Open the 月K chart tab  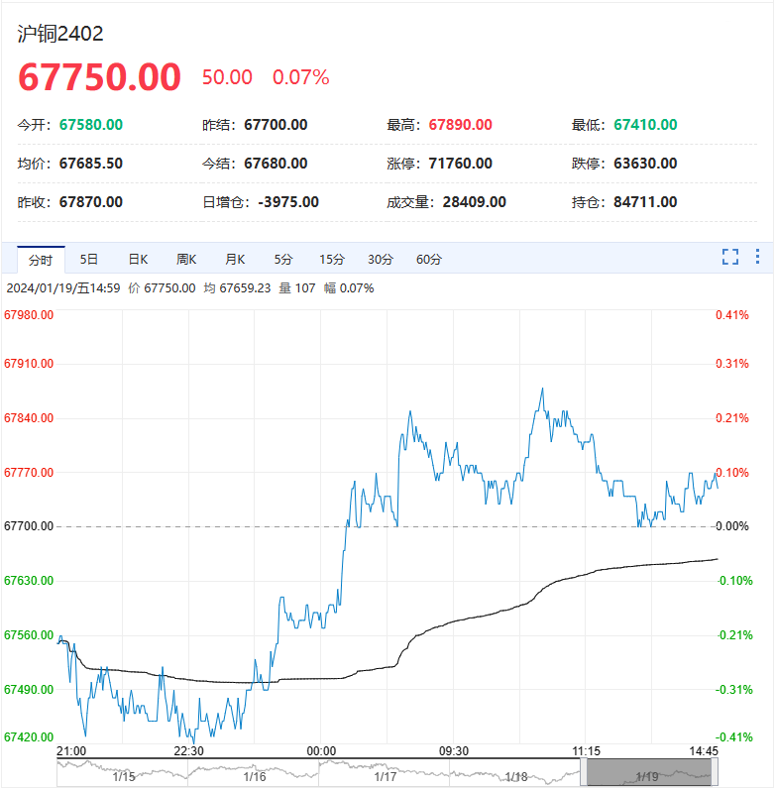tap(235, 259)
